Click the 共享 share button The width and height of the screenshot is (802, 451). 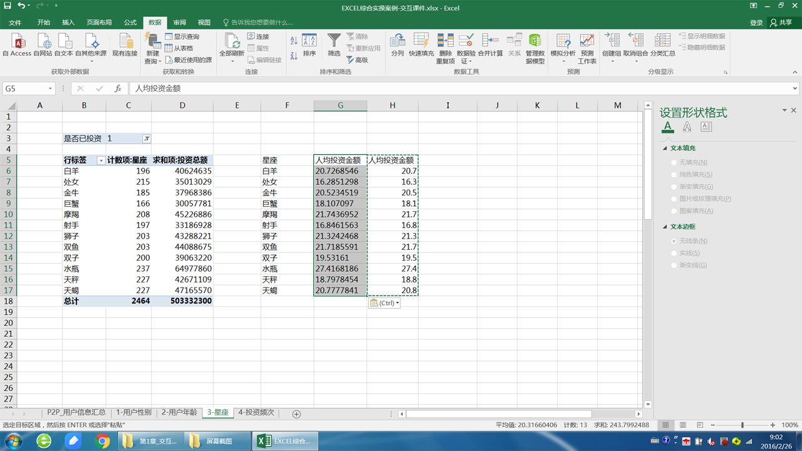coord(782,23)
